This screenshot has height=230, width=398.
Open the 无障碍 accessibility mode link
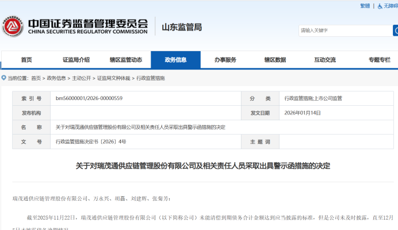click(x=391, y=6)
